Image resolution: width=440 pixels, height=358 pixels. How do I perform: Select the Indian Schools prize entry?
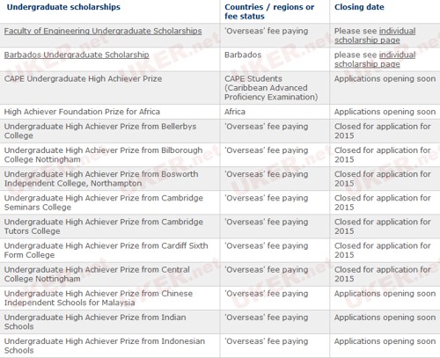[95, 322]
